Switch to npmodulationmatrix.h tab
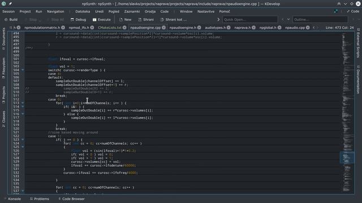This screenshot has height=203, width=362. coord(42,28)
